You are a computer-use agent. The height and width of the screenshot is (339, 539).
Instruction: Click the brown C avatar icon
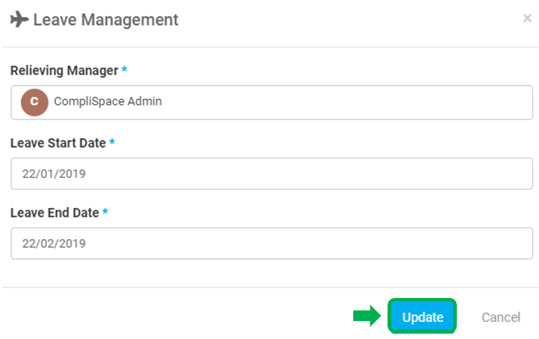(x=34, y=102)
